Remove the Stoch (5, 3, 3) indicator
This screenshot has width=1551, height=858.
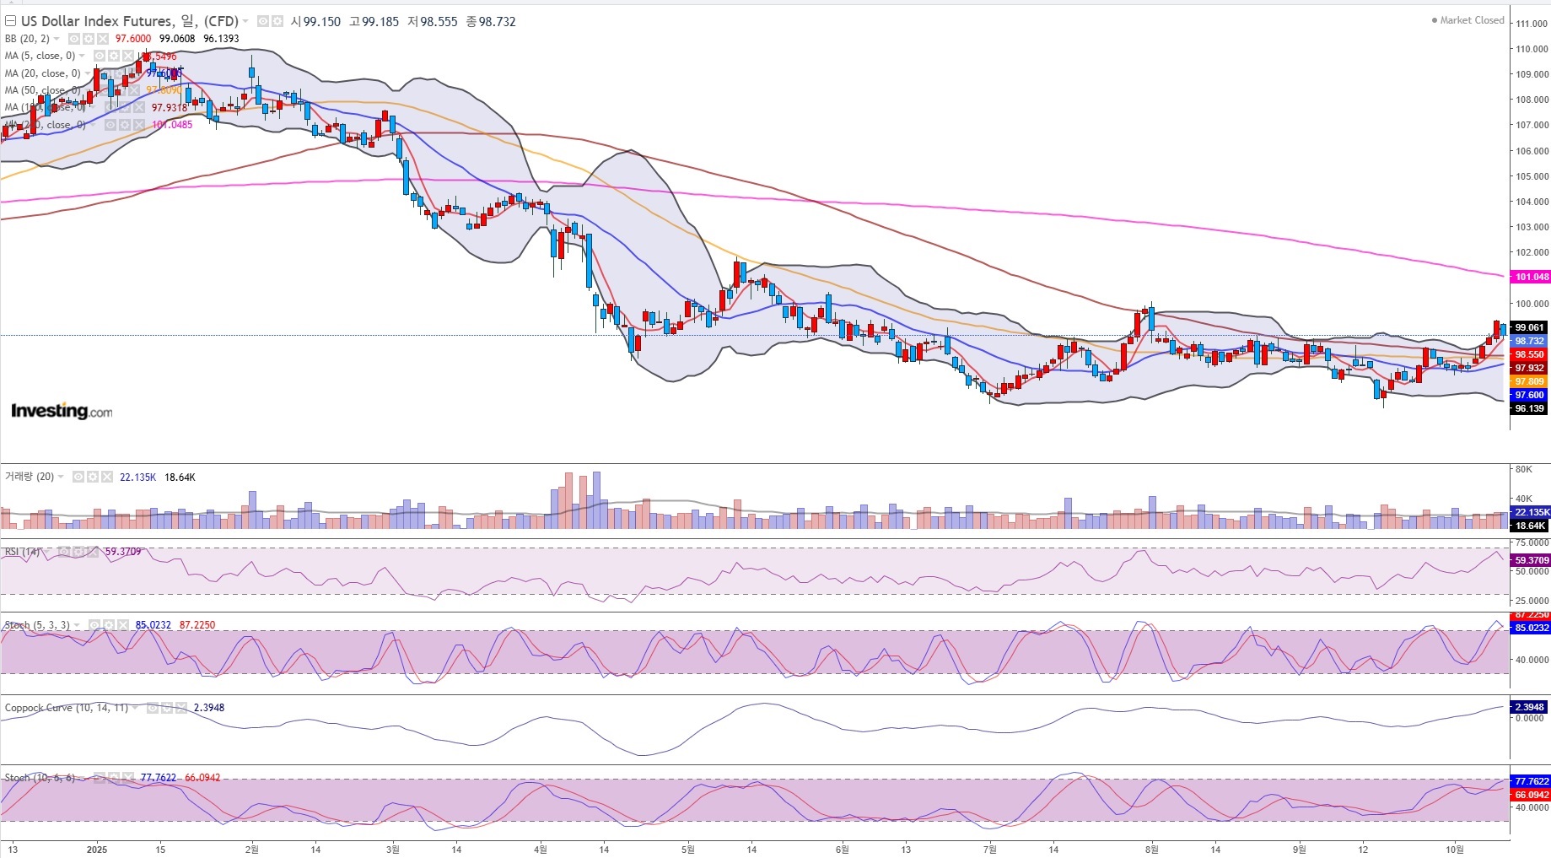[x=123, y=625]
